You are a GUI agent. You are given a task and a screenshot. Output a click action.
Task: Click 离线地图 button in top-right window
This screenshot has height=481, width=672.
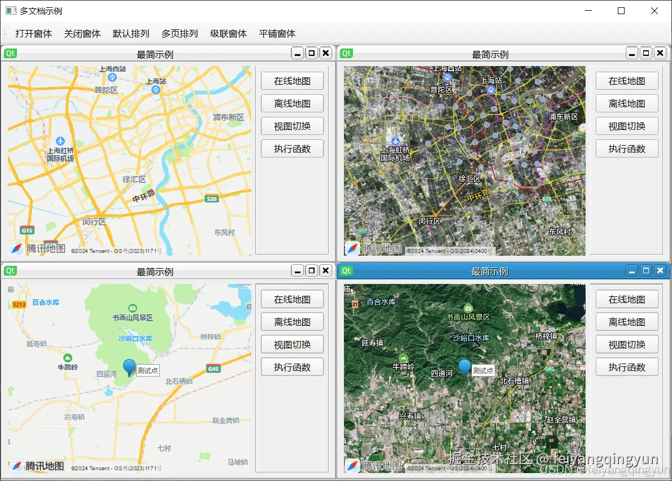[x=627, y=104]
